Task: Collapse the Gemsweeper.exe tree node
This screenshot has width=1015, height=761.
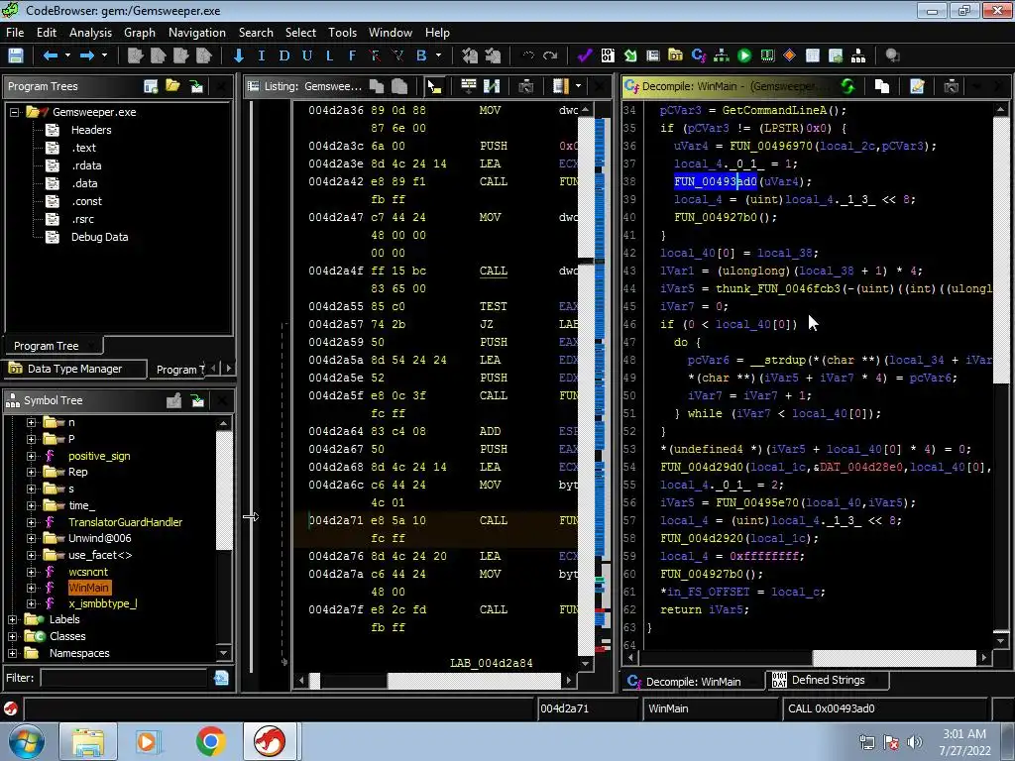Action: point(14,112)
